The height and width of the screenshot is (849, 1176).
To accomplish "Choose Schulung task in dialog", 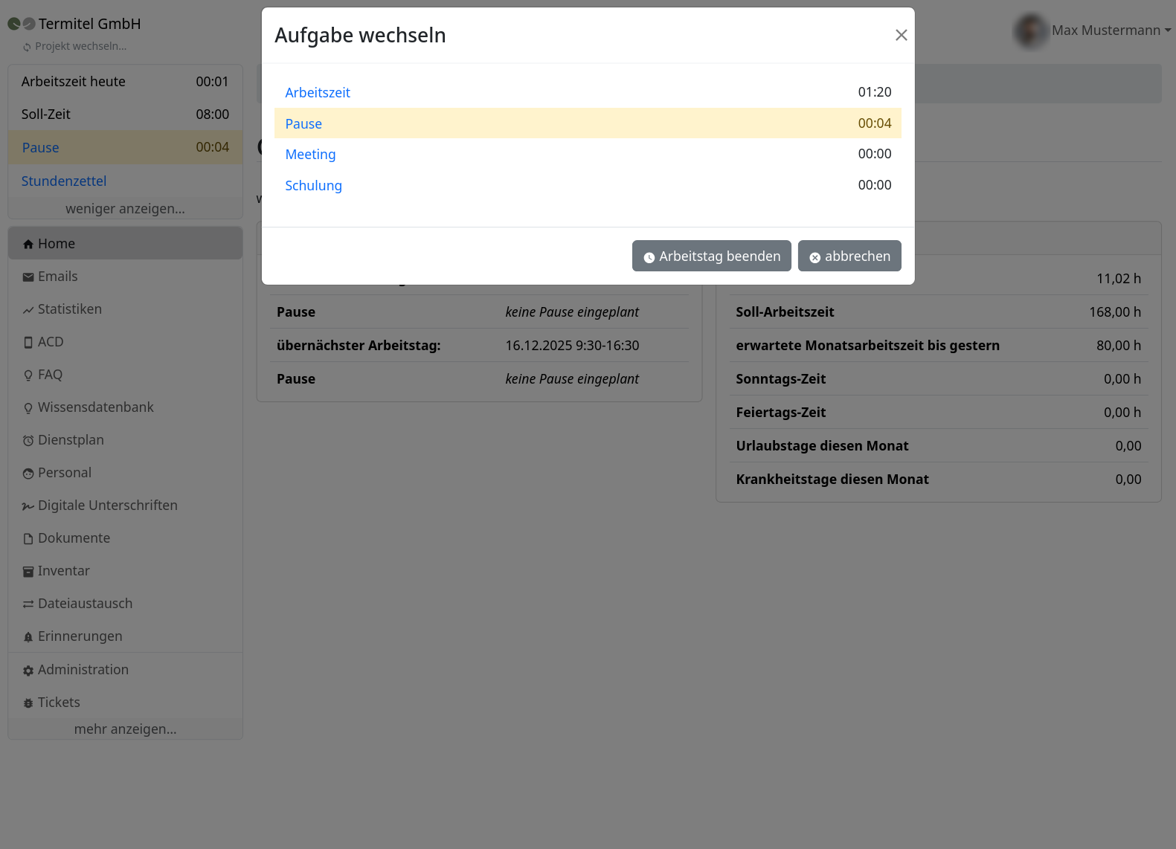I will point(313,186).
